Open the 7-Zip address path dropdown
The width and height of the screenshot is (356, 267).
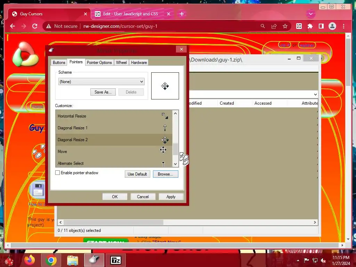315,95
